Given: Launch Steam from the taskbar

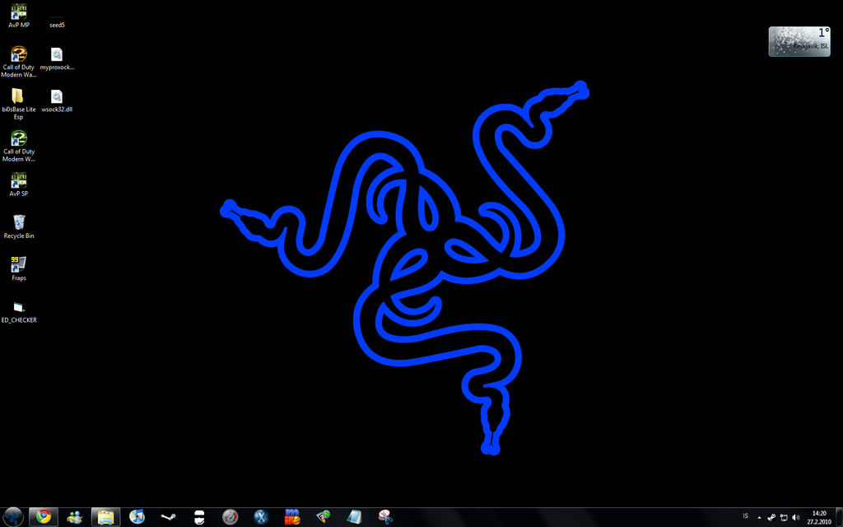Looking at the screenshot, I should 168,517.
